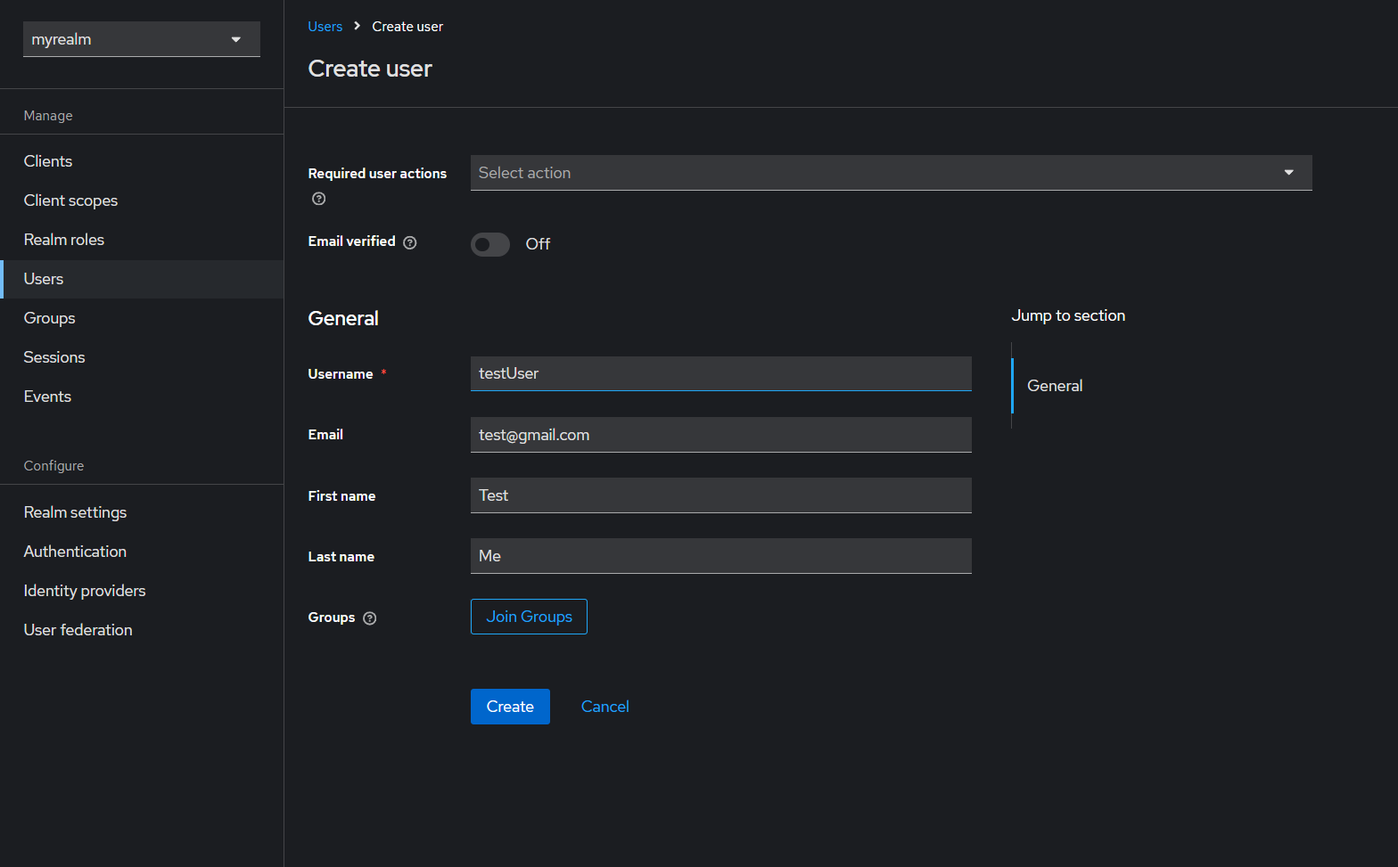This screenshot has width=1398, height=867.
Task: Open Authentication settings in sidebar
Action: (x=75, y=552)
